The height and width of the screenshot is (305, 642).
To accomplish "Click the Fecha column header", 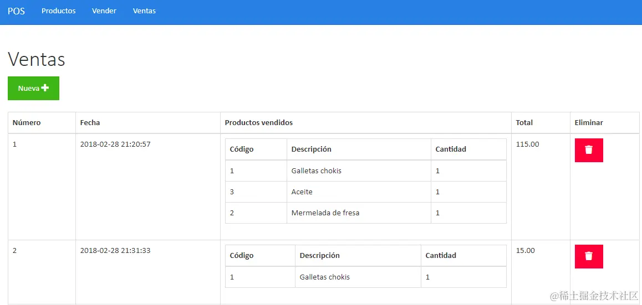I will (90, 123).
